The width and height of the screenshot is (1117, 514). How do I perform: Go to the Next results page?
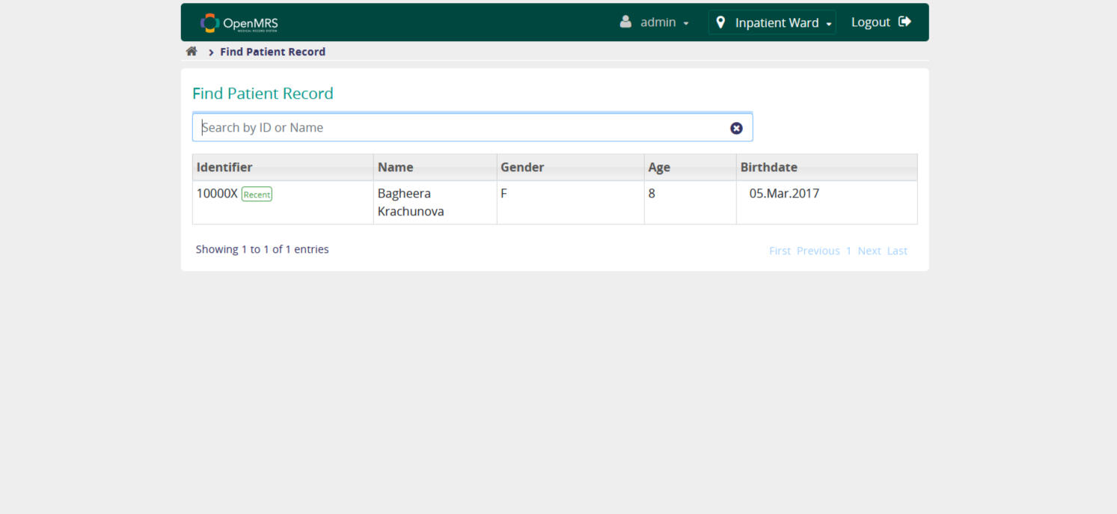pos(869,251)
